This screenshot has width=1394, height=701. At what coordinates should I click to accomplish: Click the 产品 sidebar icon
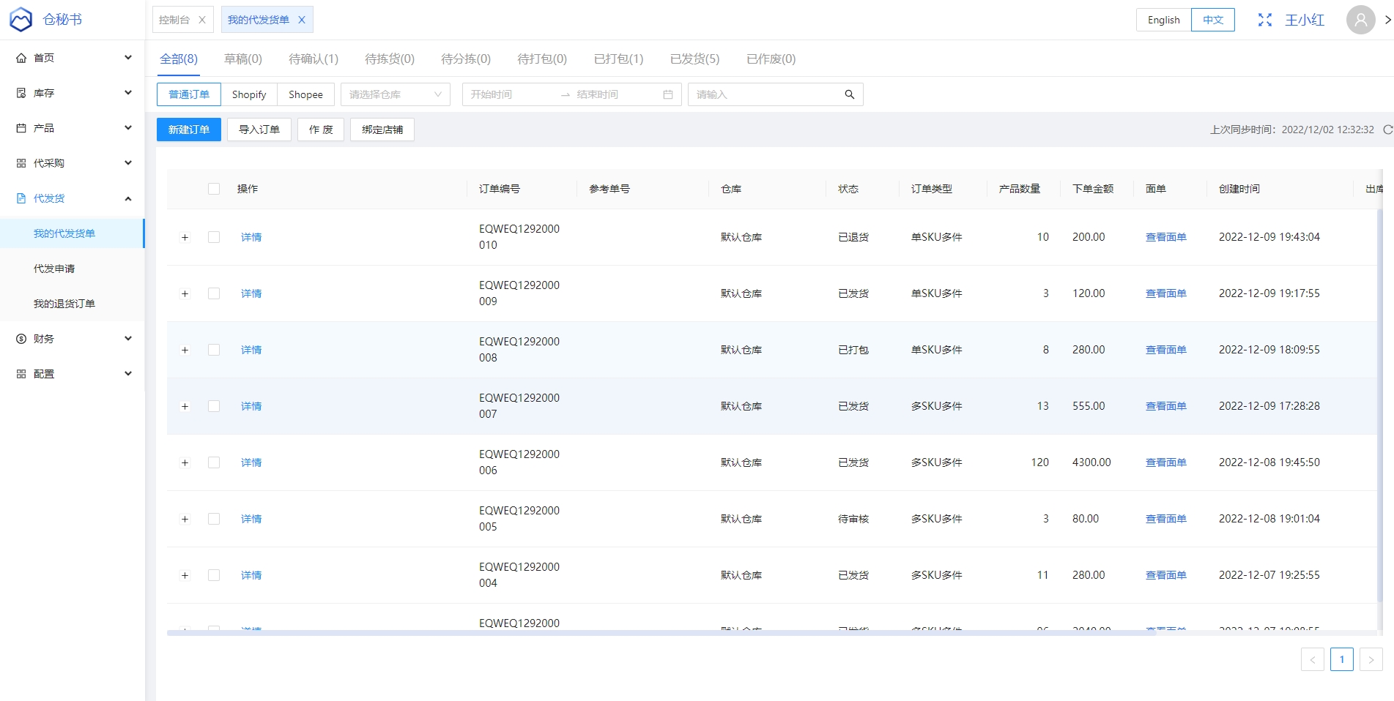coord(21,128)
